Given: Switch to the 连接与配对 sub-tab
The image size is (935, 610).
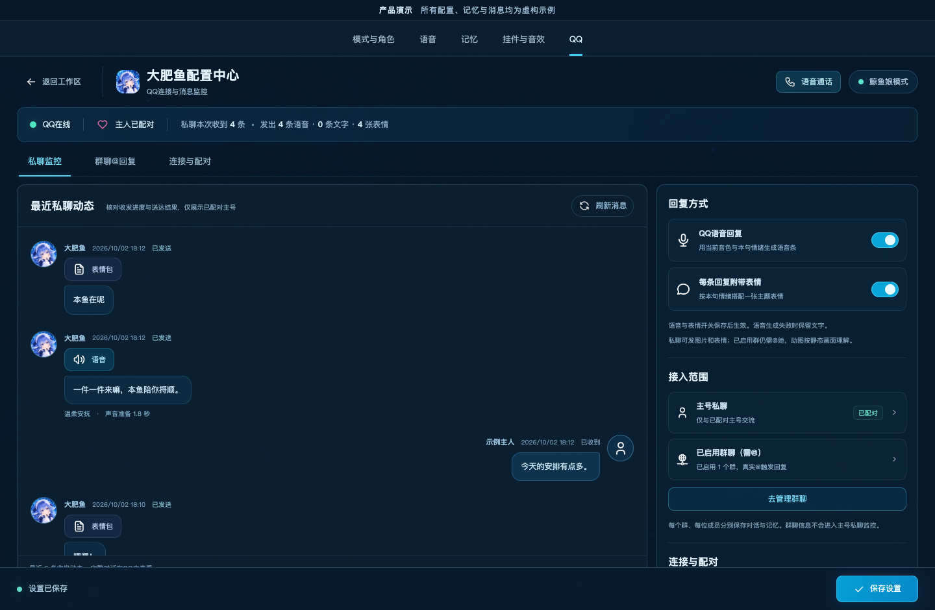Looking at the screenshot, I should (190, 162).
